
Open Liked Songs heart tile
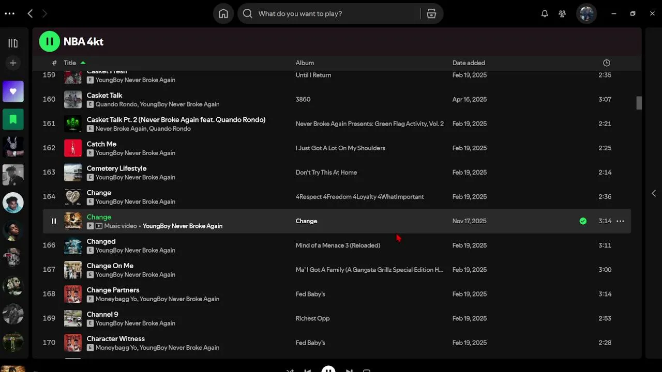coord(13,91)
